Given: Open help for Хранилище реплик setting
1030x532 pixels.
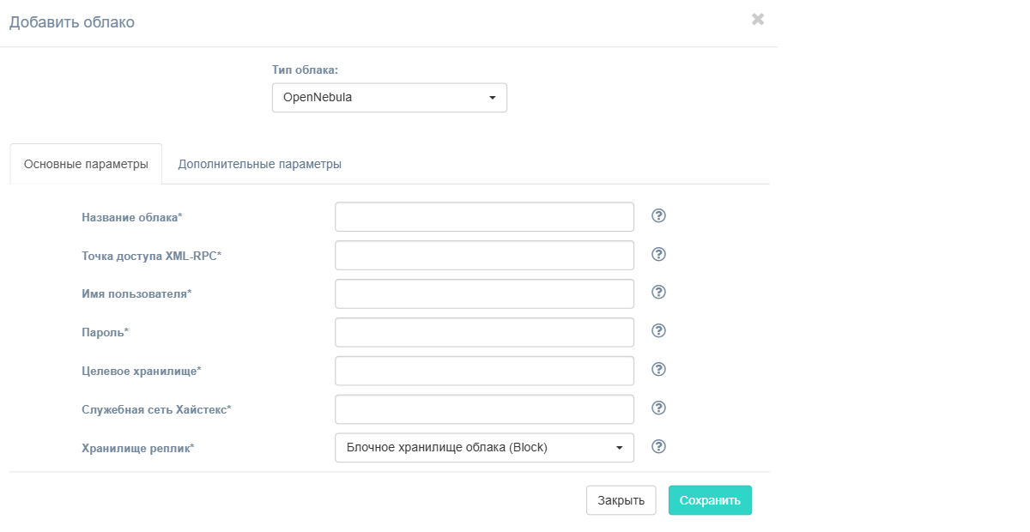Looking at the screenshot, I should 658,446.
